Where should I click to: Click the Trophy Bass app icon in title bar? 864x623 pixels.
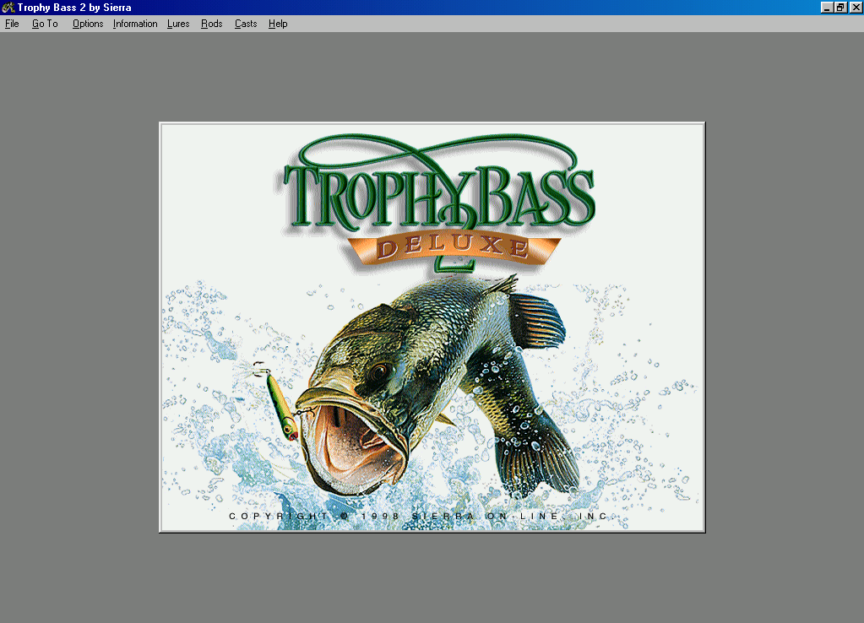tap(8, 7)
